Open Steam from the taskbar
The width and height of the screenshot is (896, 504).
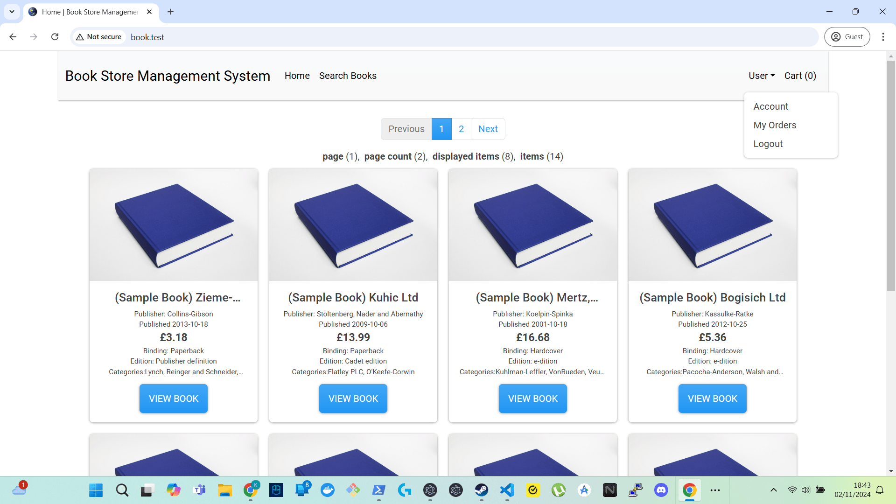click(x=481, y=490)
